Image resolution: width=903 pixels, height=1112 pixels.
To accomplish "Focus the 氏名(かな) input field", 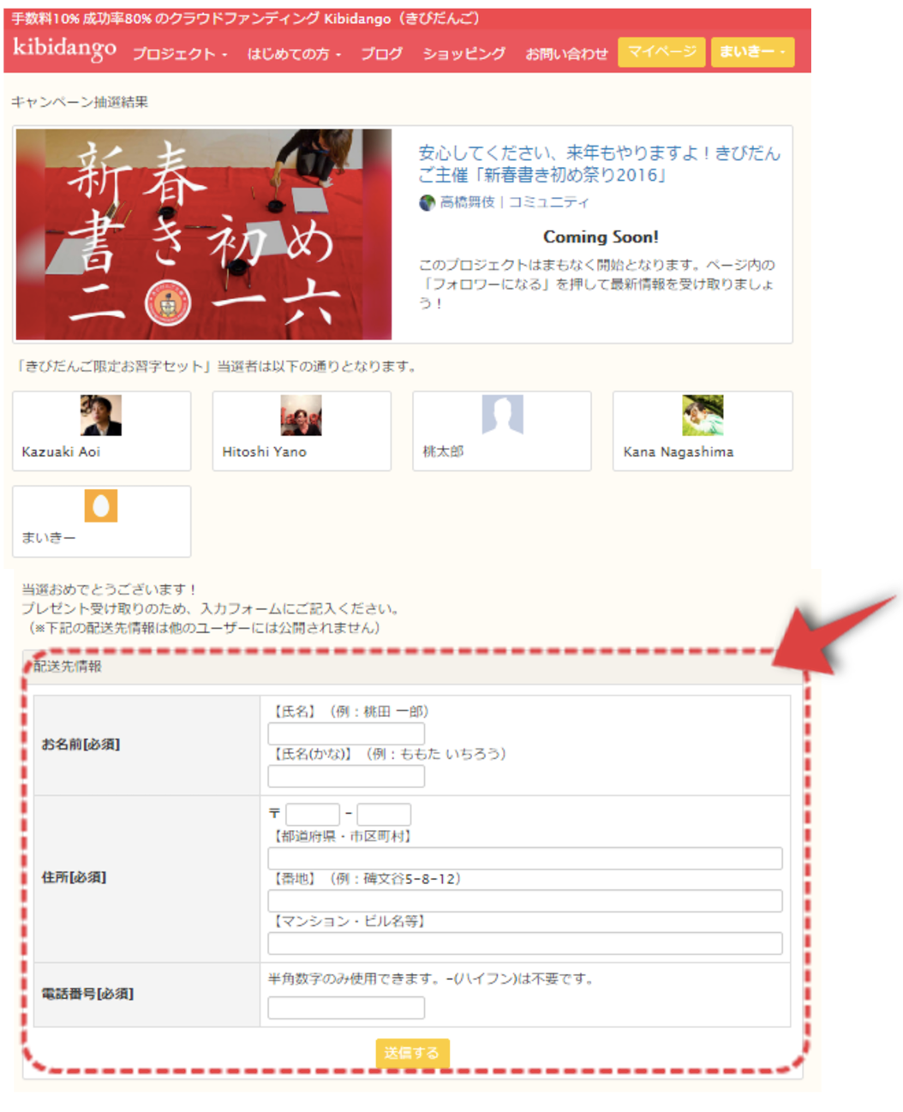I will point(346,776).
